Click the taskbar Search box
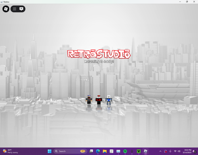 tap(70, 151)
